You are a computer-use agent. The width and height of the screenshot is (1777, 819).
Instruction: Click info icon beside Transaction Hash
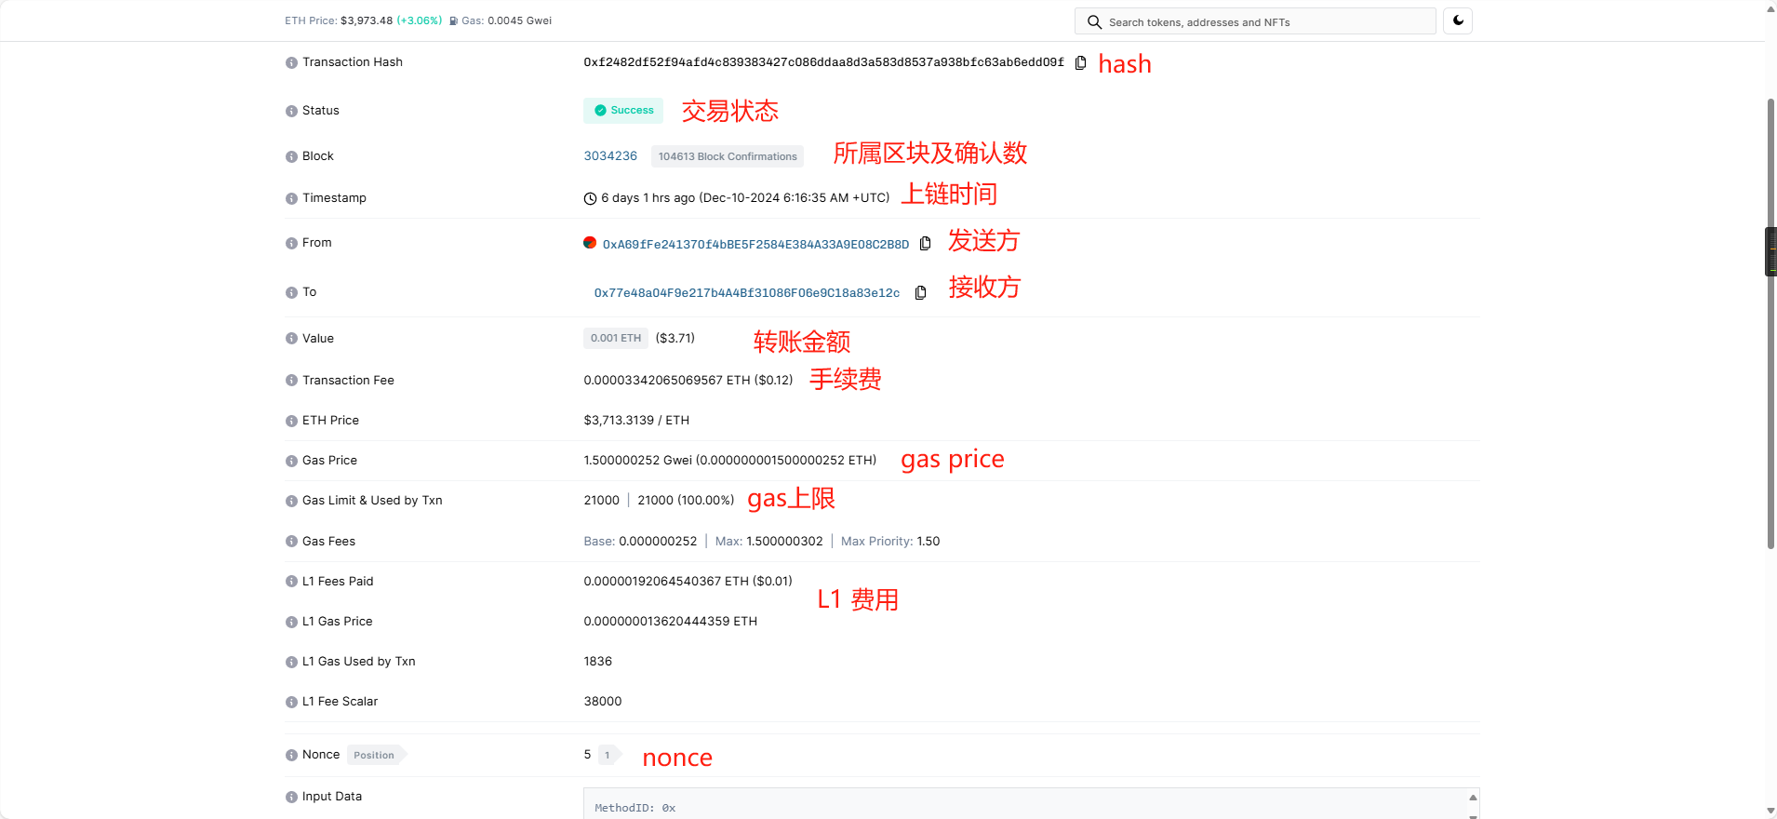tap(291, 62)
